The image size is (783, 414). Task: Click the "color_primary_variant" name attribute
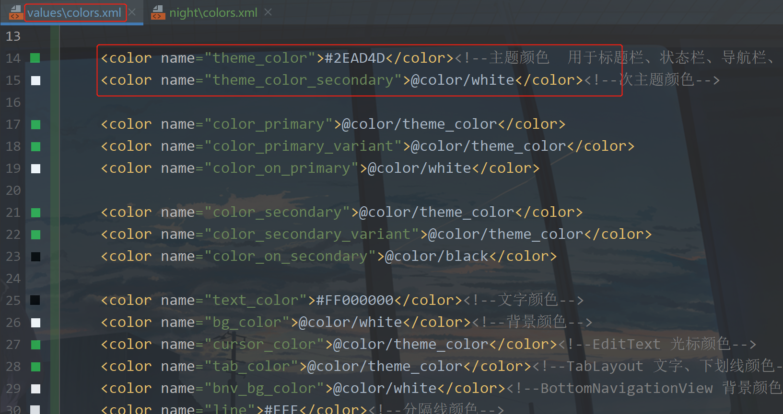click(x=304, y=146)
